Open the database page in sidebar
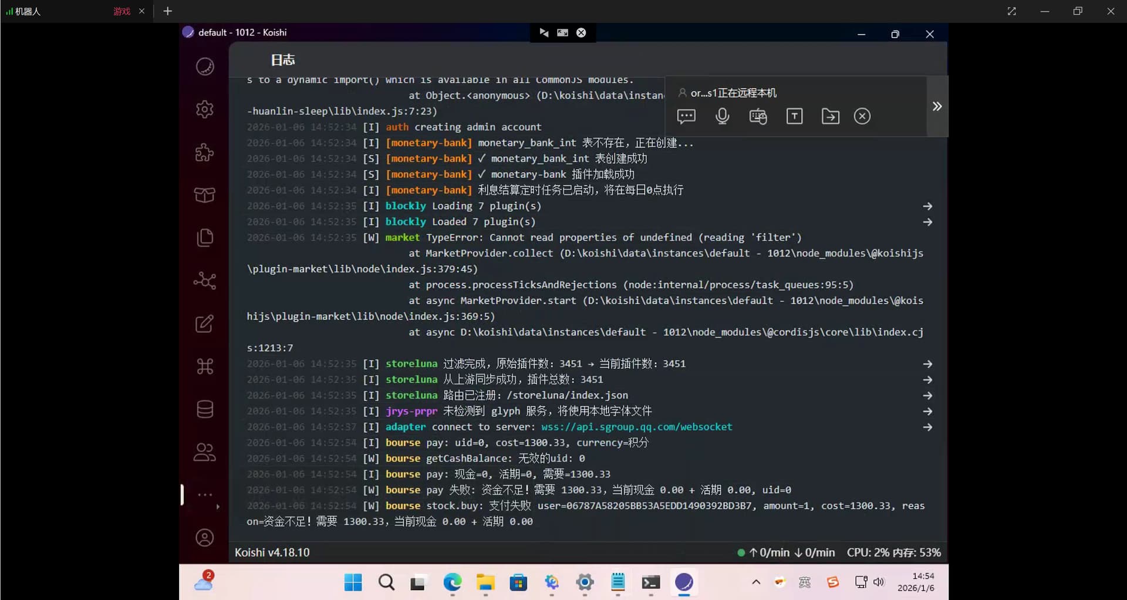 pos(204,409)
